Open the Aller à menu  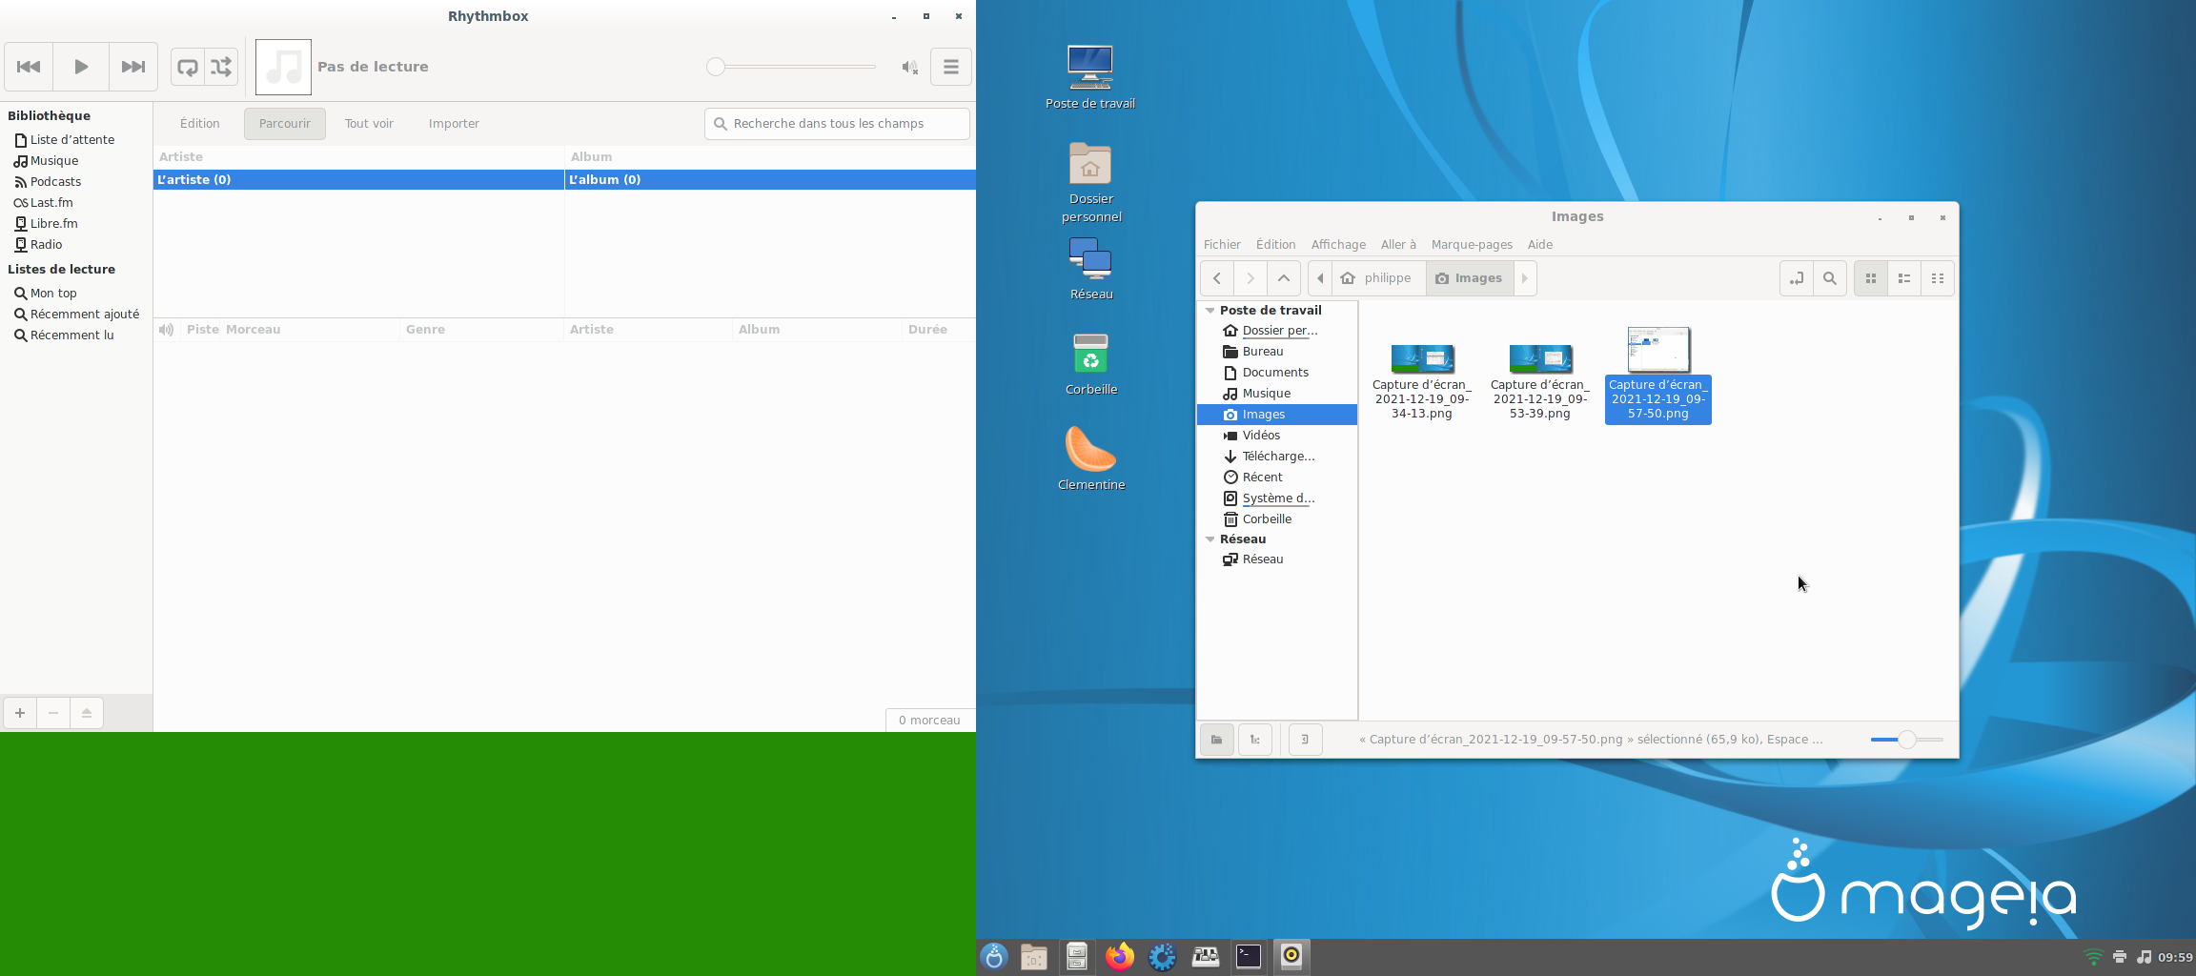(1398, 245)
